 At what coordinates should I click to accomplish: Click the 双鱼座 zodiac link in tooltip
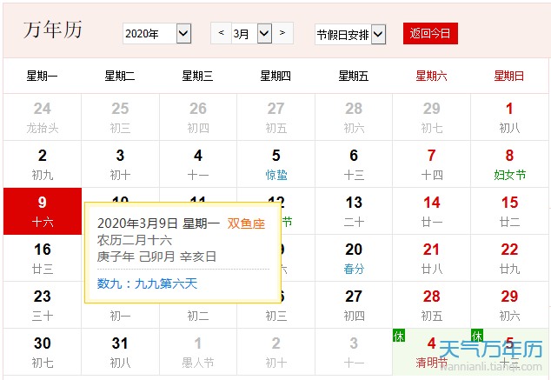point(246,223)
